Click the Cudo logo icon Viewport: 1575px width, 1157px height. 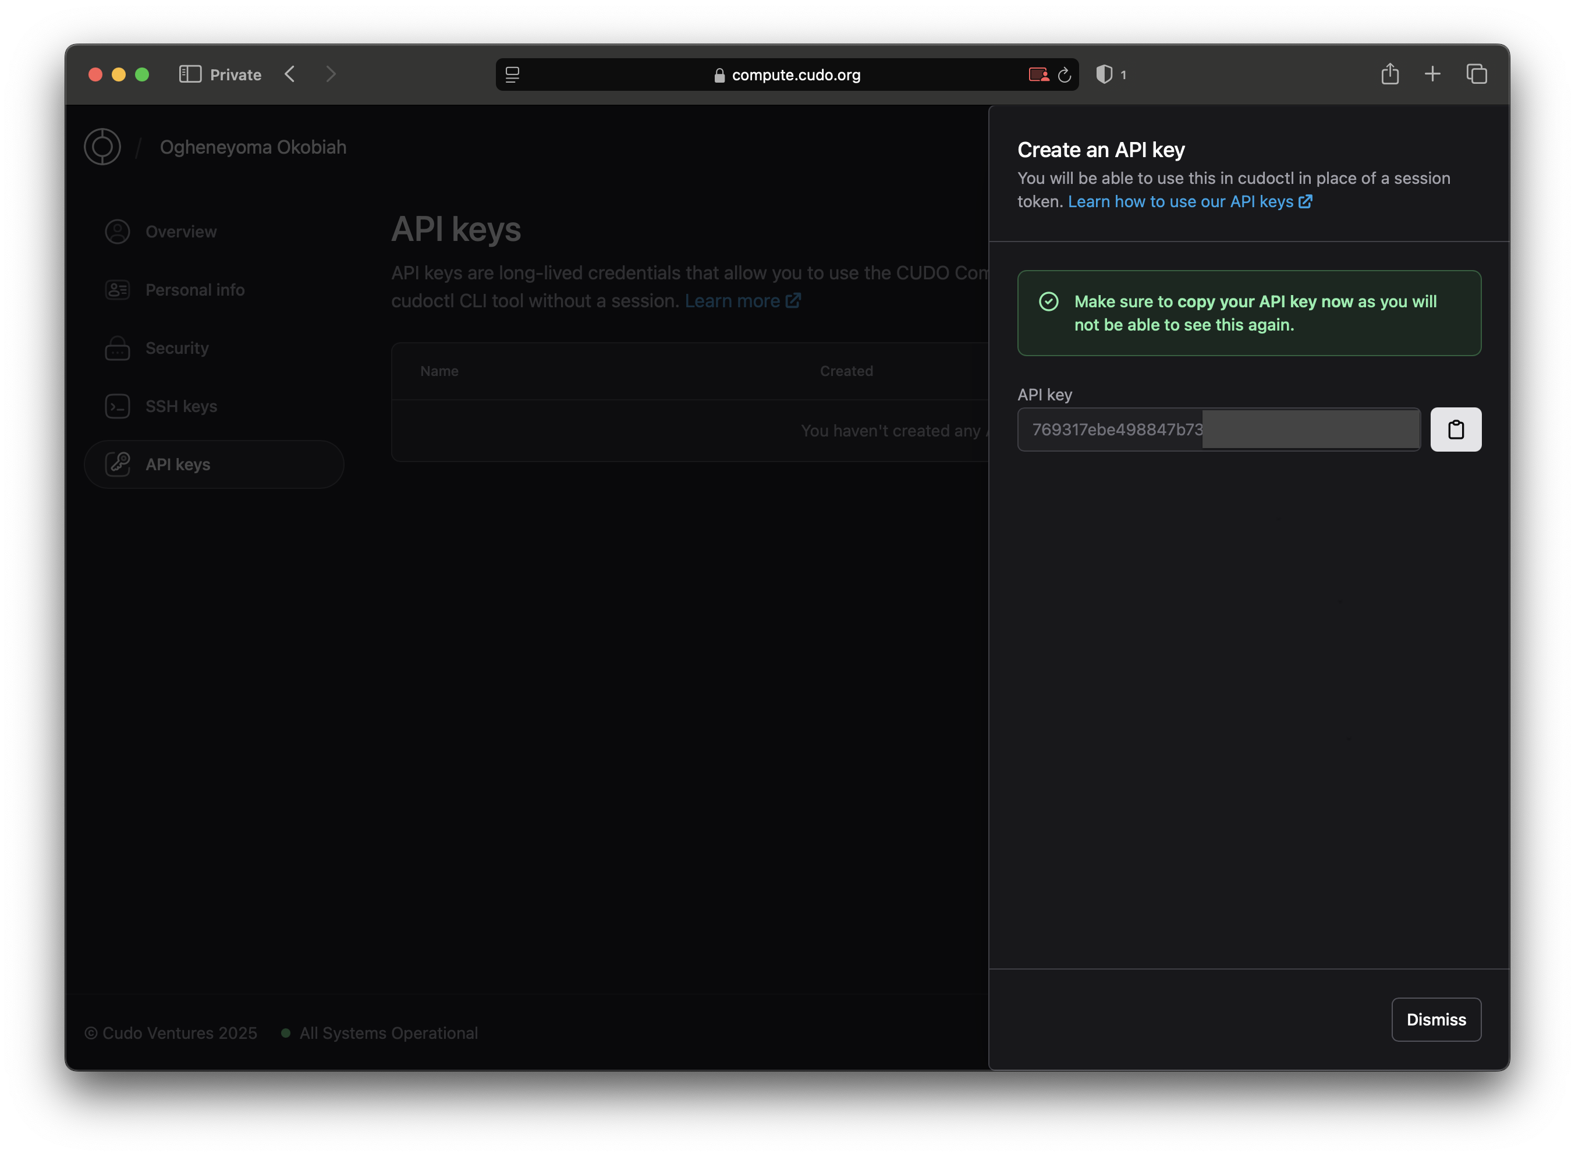pos(102,147)
